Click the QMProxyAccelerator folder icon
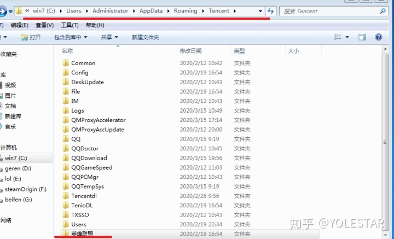This screenshot has height=239, width=394. (x=66, y=120)
